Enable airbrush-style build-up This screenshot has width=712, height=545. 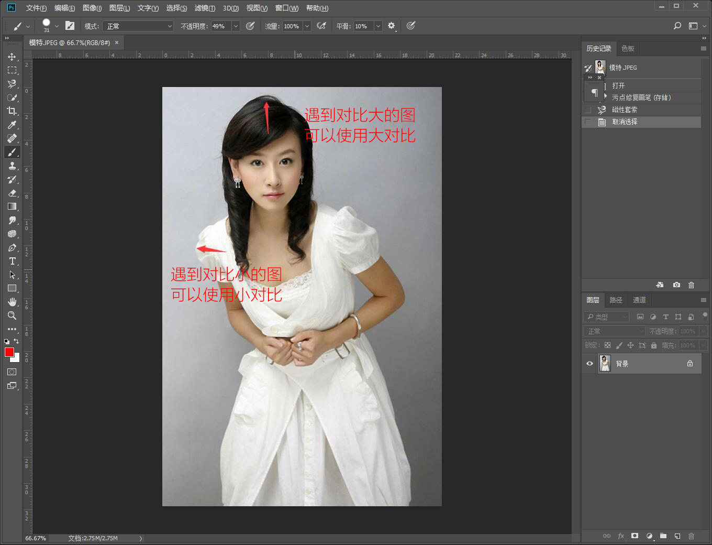pyautogui.click(x=321, y=26)
